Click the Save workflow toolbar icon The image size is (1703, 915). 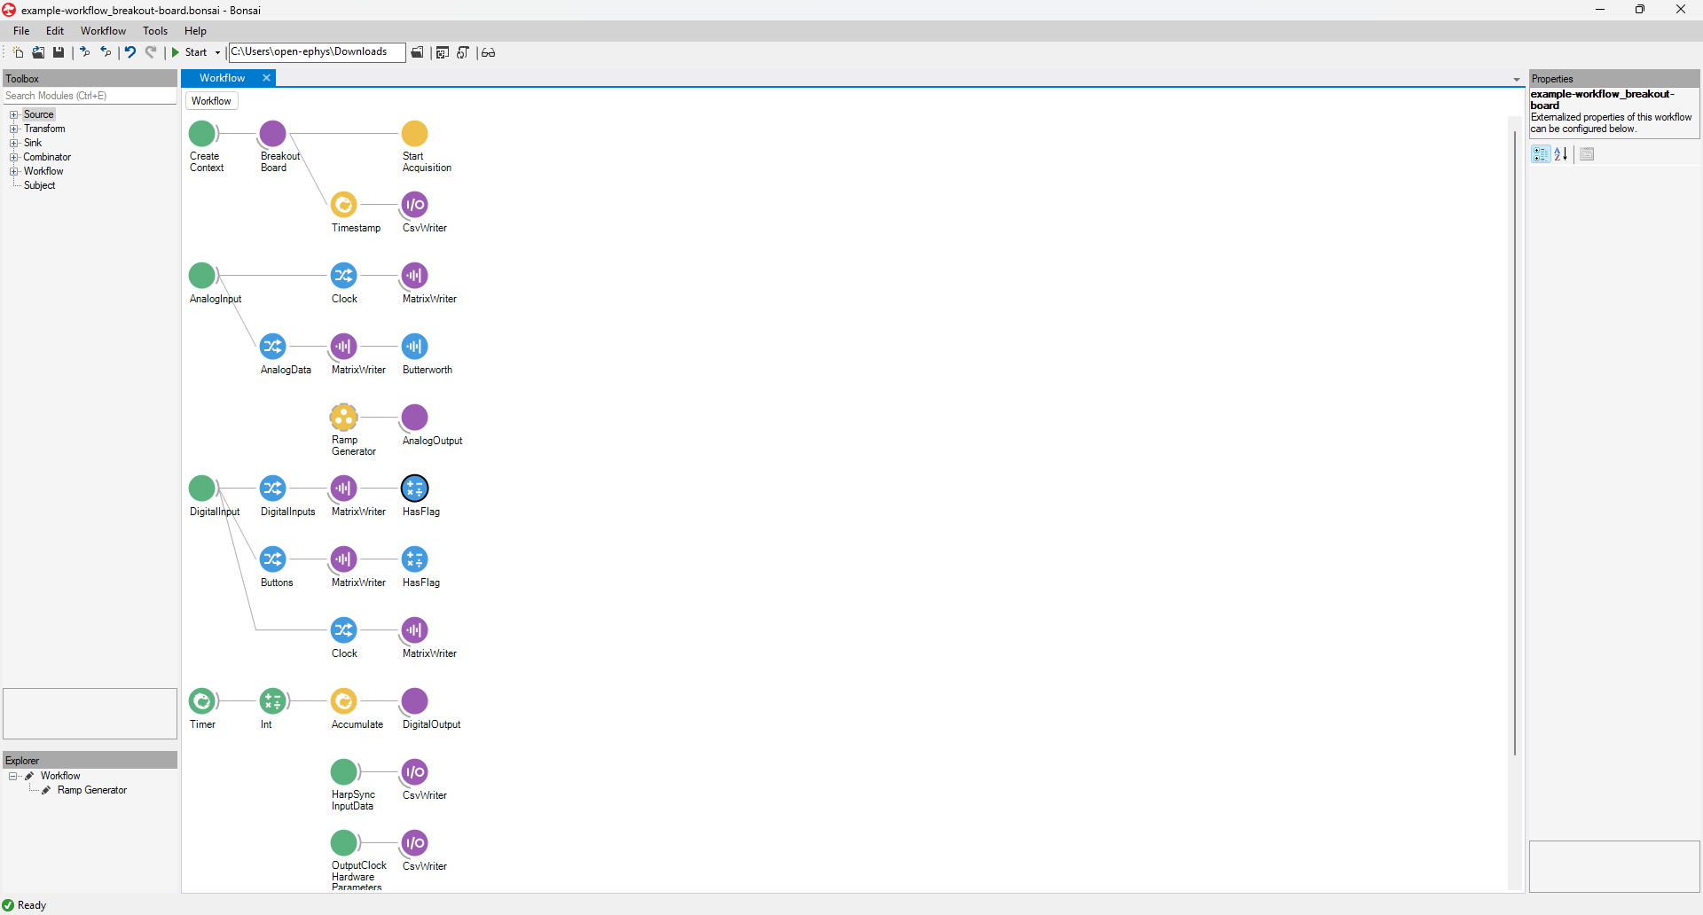pyautogui.click(x=58, y=52)
